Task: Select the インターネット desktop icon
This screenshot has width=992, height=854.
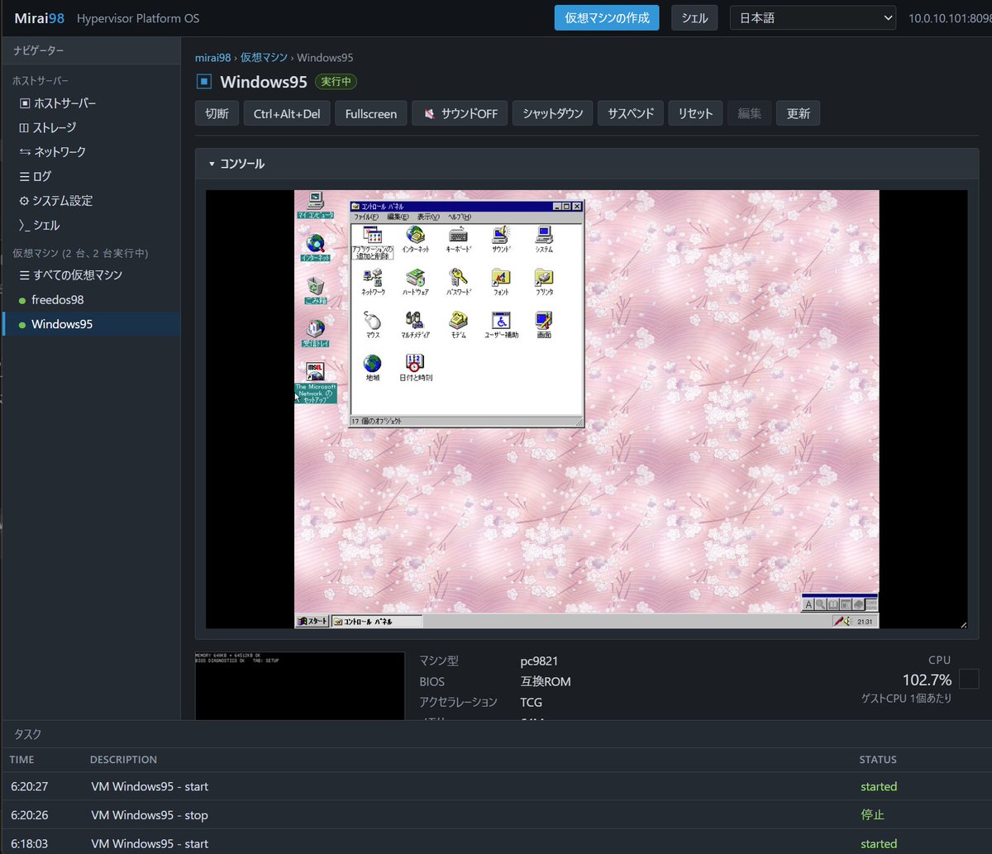Action: 315,249
